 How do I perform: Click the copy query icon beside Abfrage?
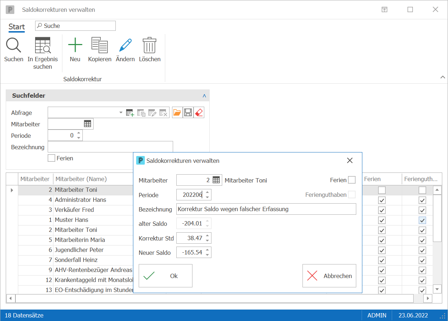[x=141, y=113]
